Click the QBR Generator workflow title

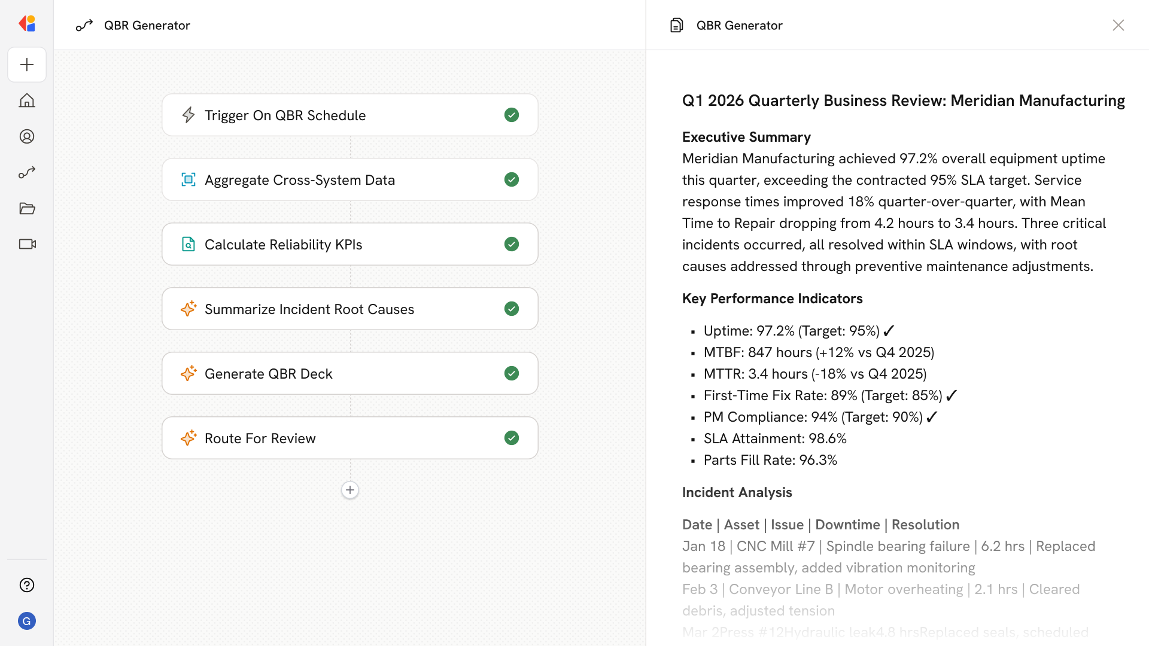point(147,25)
